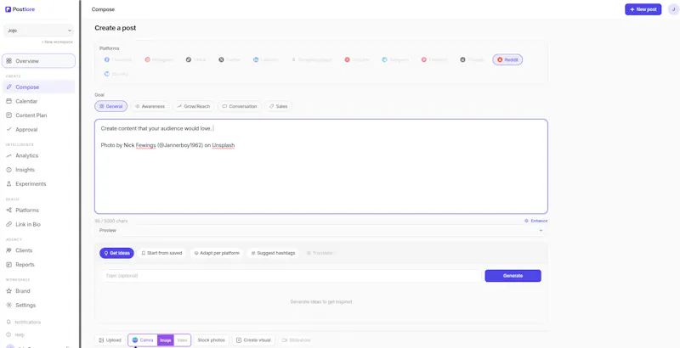680x348 pixels.
Task: Click the Enhance link
Action: point(536,221)
